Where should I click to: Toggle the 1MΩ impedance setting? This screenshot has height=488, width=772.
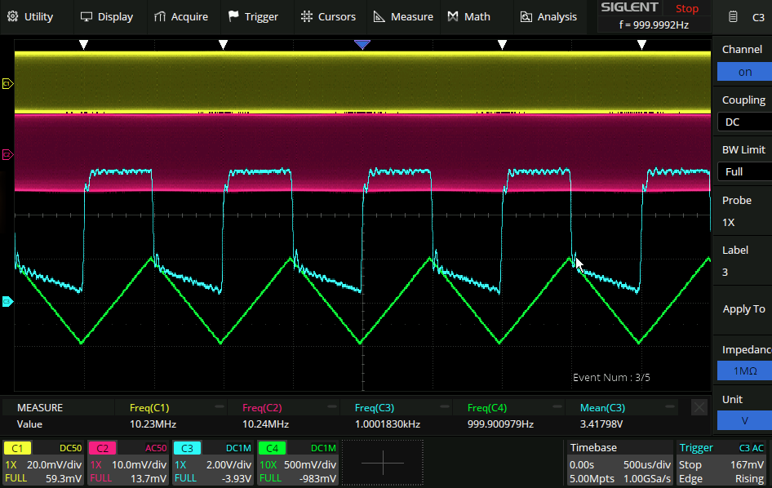pyautogui.click(x=744, y=370)
